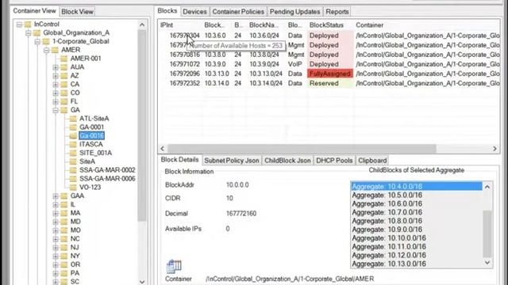Click the blocks table scroll right arrow
This screenshot has height=285, width=508.
tap(495, 149)
